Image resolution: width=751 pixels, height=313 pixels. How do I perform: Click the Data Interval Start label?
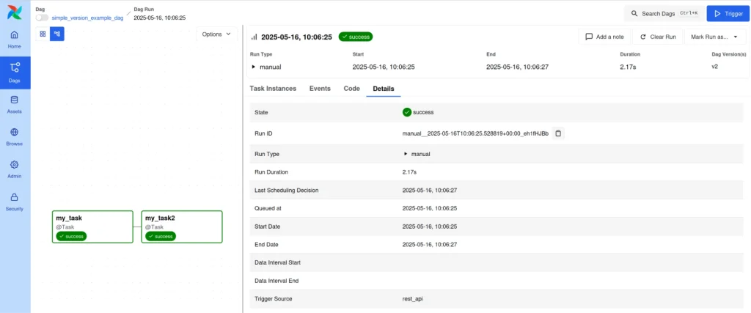(x=278, y=262)
